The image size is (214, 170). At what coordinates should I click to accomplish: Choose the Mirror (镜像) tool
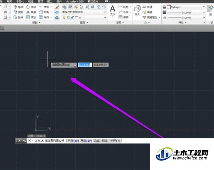click(x=31, y=12)
